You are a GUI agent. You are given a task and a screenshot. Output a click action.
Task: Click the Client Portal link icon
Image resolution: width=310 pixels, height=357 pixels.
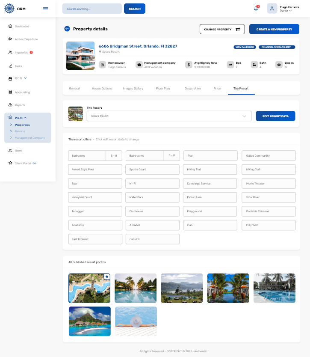click(x=34, y=164)
